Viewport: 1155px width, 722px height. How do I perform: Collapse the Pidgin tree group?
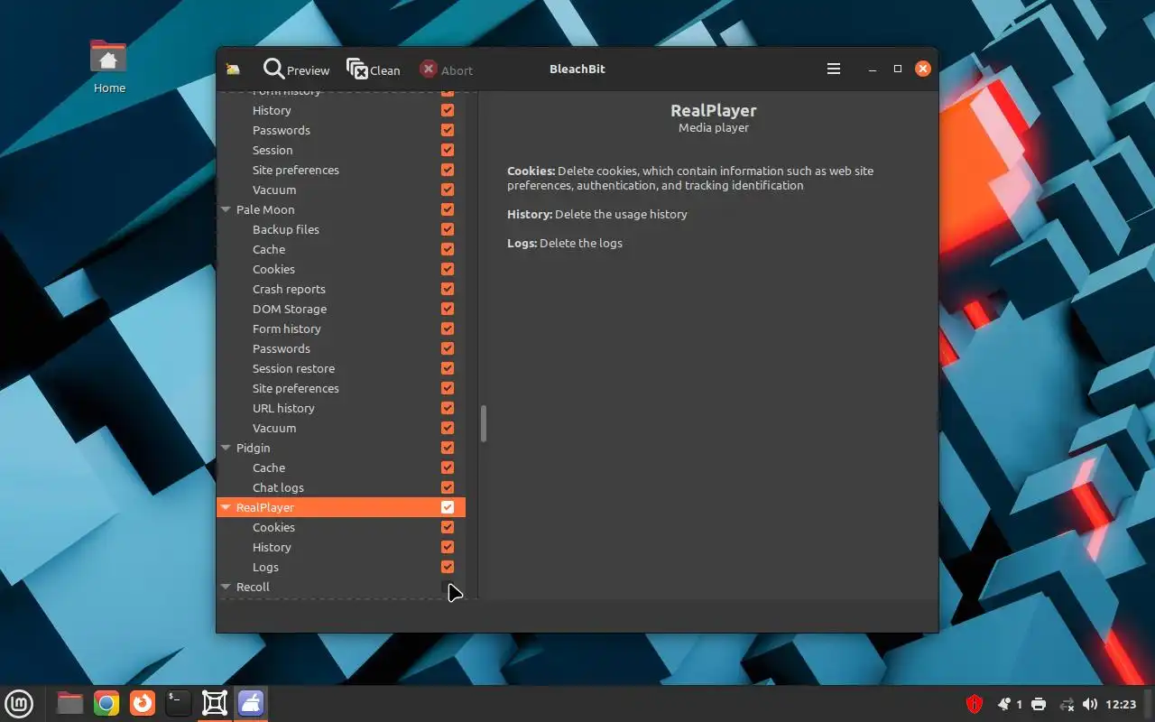226,448
